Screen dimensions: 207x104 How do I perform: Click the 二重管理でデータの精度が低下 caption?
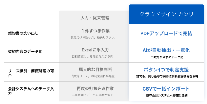pyautogui.click(x=92, y=95)
